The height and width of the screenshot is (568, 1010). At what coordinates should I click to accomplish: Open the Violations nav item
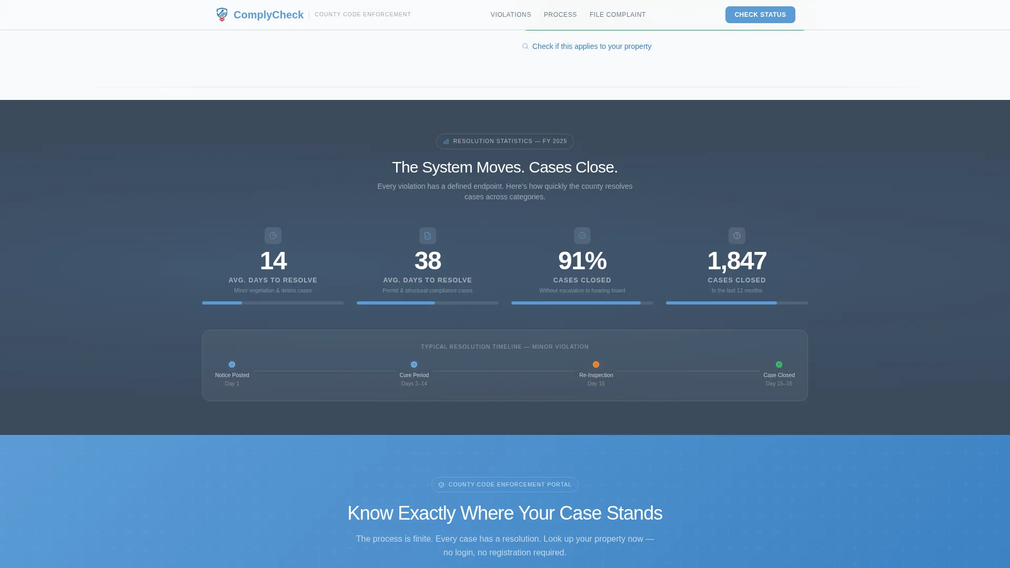pyautogui.click(x=511, y=15)
